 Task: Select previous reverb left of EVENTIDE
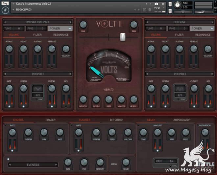10,164
